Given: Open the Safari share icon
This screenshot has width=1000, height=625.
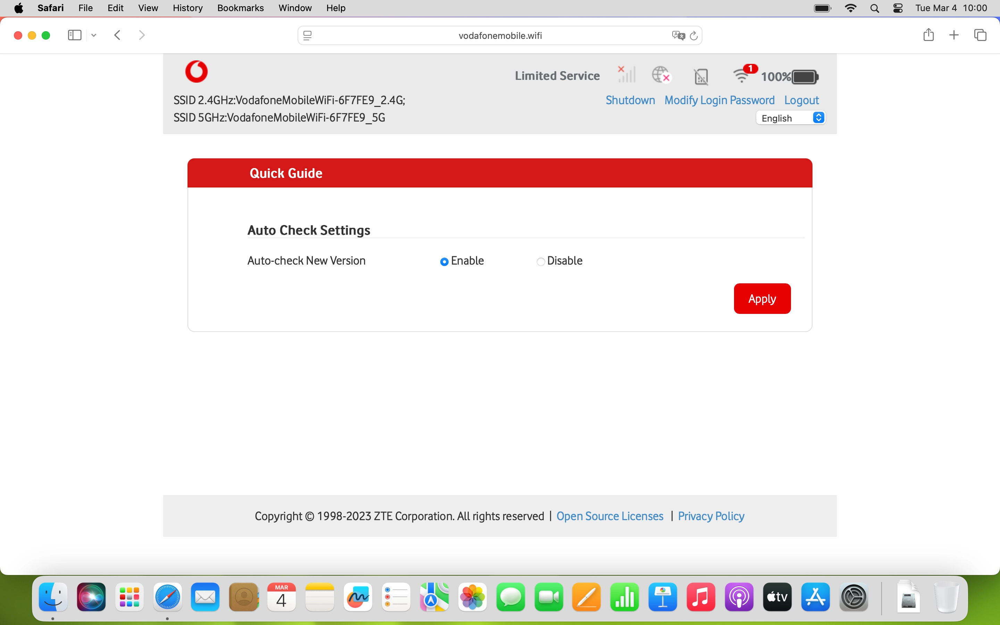Looking at the screenshot, I should coord(928,35).
